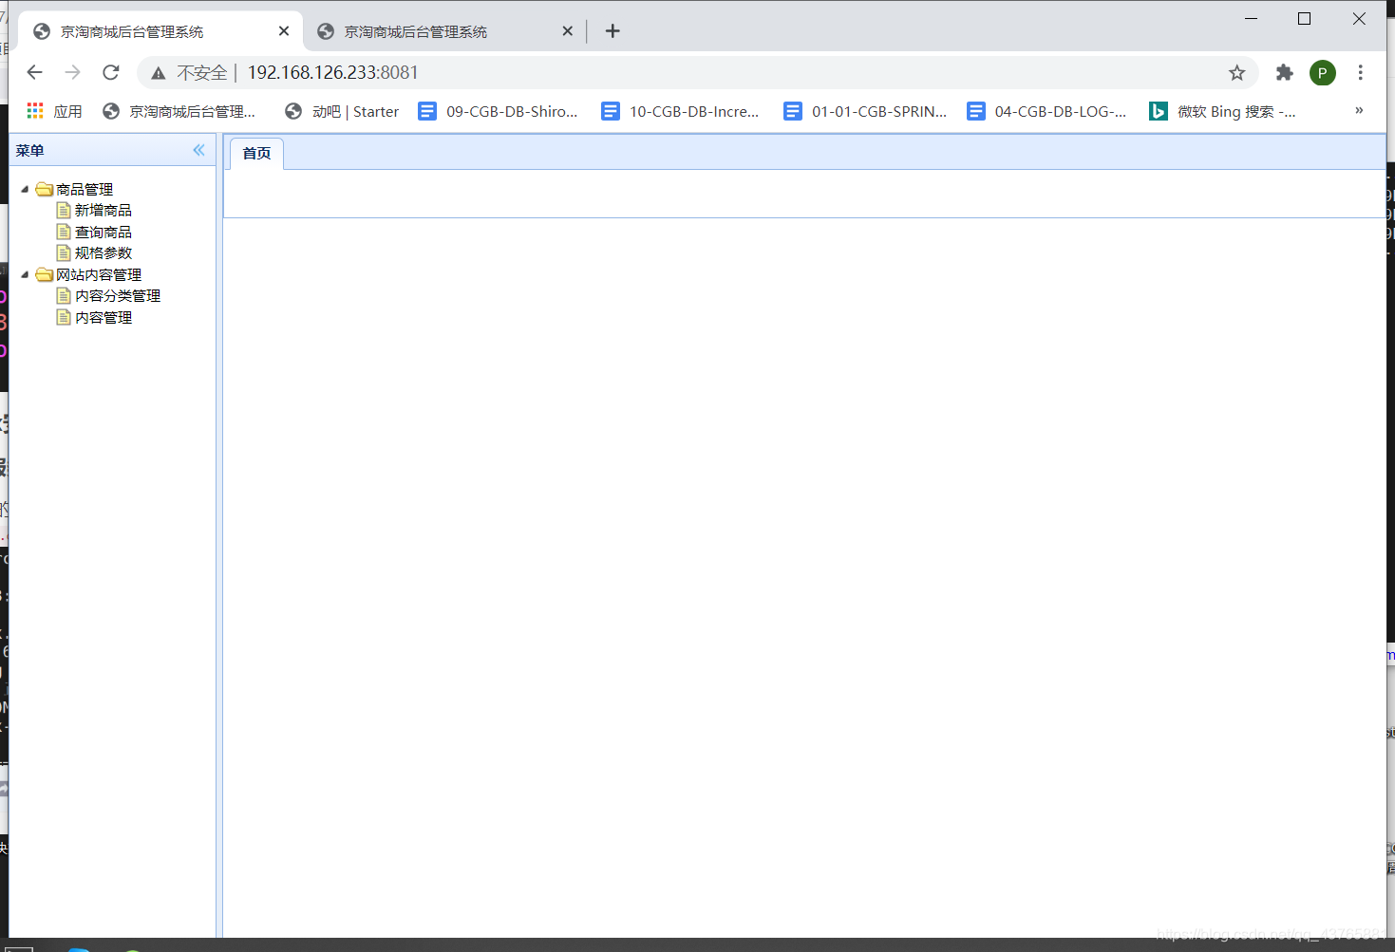
Task: Click the 网站内容管理 folder label
Action: click(99, 274)
